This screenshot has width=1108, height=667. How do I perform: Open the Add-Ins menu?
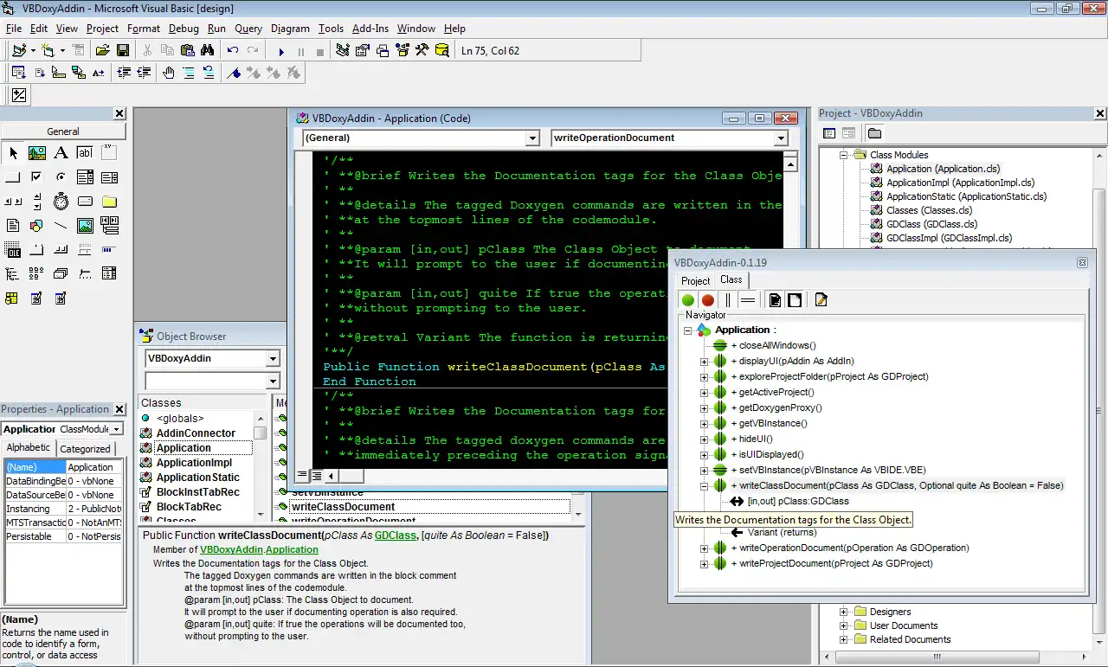coord(370,29)
